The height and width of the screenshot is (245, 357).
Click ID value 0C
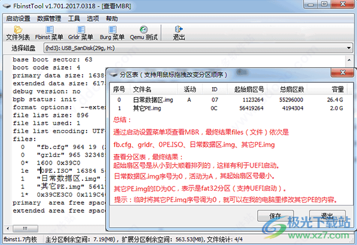[214, 108]
